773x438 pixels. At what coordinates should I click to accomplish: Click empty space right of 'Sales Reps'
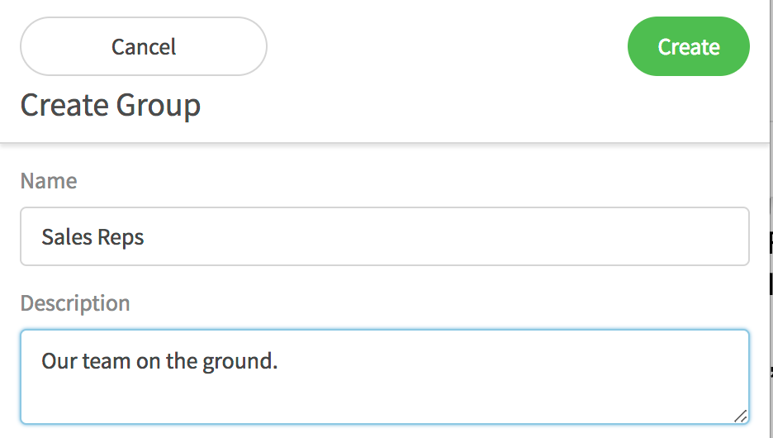(x=454, y=237)
